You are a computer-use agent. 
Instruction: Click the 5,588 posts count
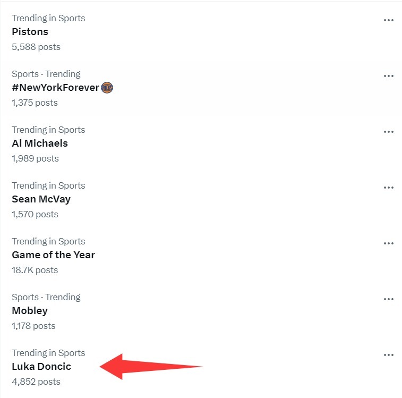[x=36, y=47]
